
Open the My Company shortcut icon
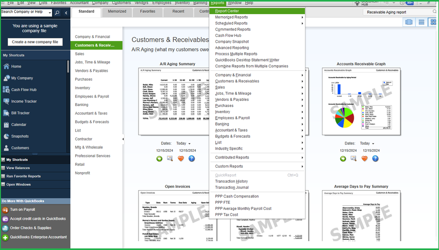[x=6, y=78]
